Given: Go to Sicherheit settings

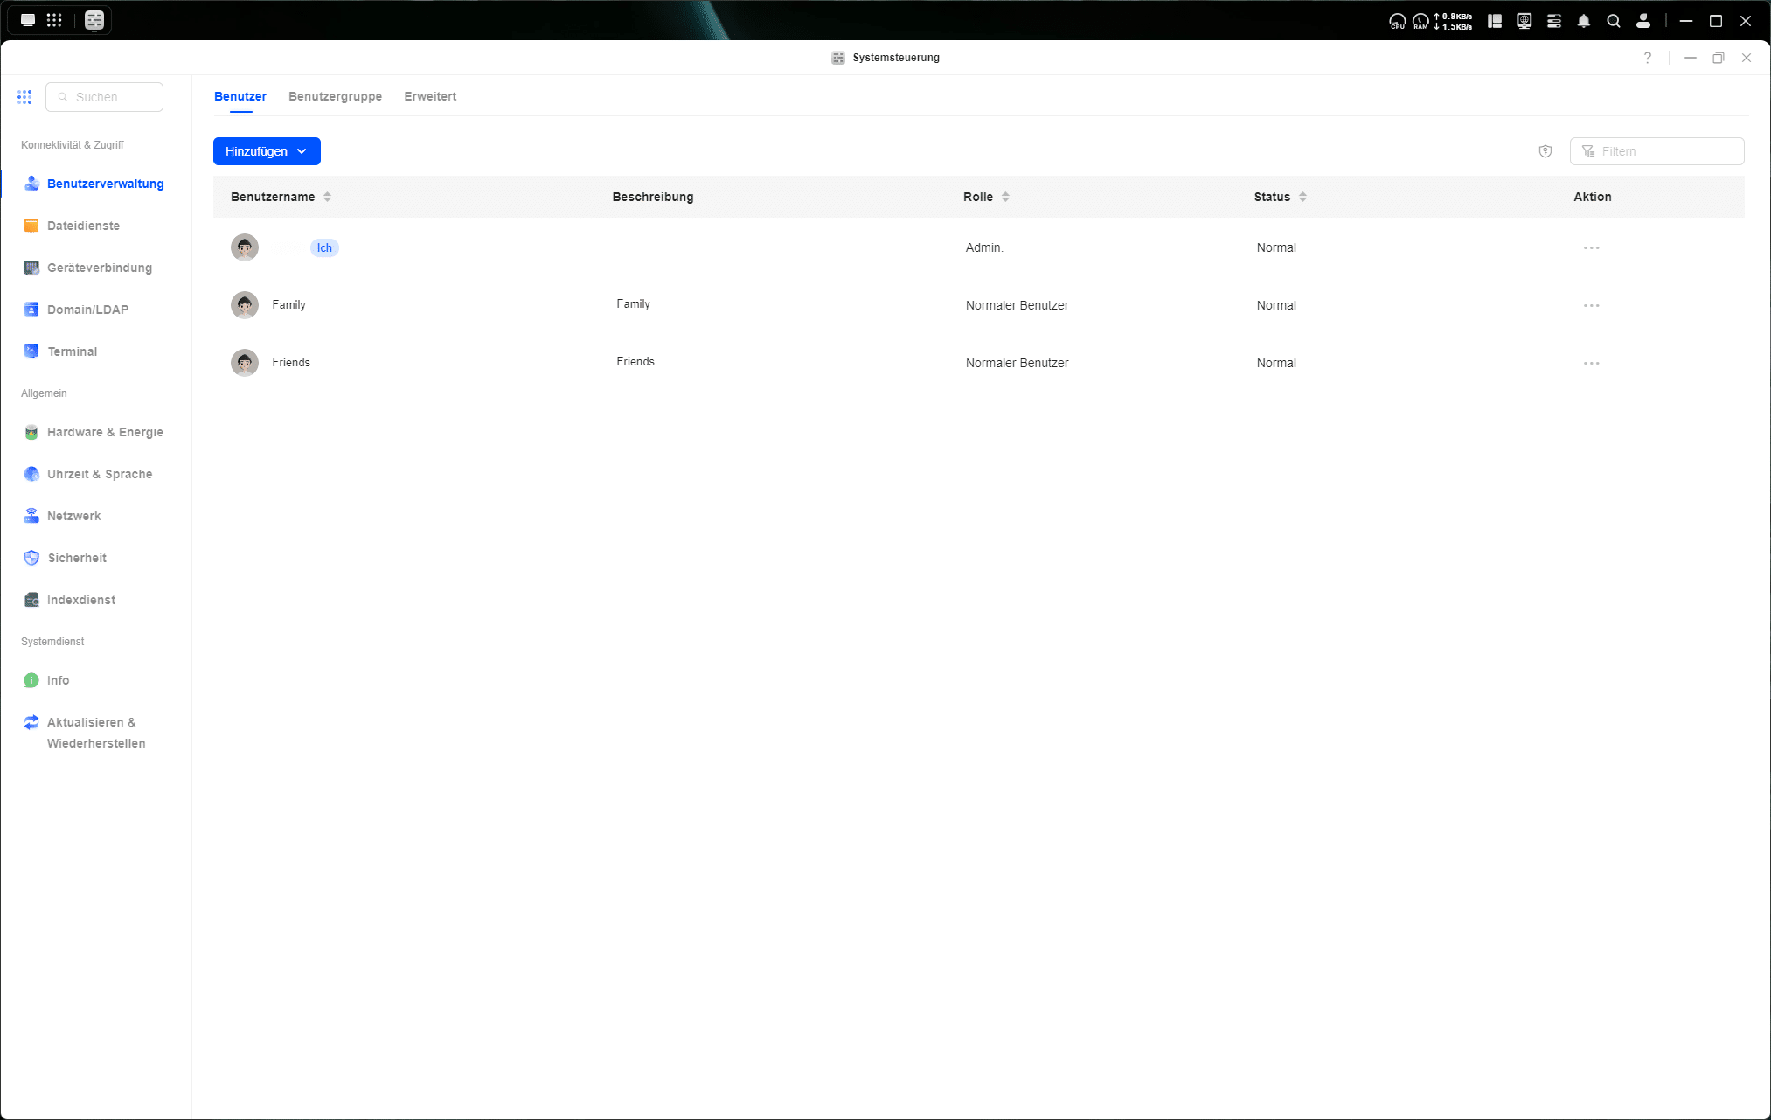Looking at the screenshot, I should [77, 558].
